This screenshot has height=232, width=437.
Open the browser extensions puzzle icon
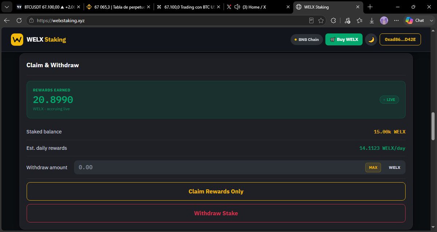333,21
